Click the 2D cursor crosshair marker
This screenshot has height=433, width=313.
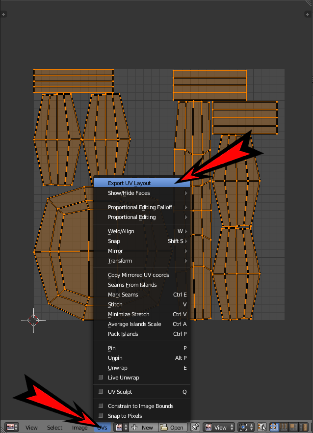[33, 320]
